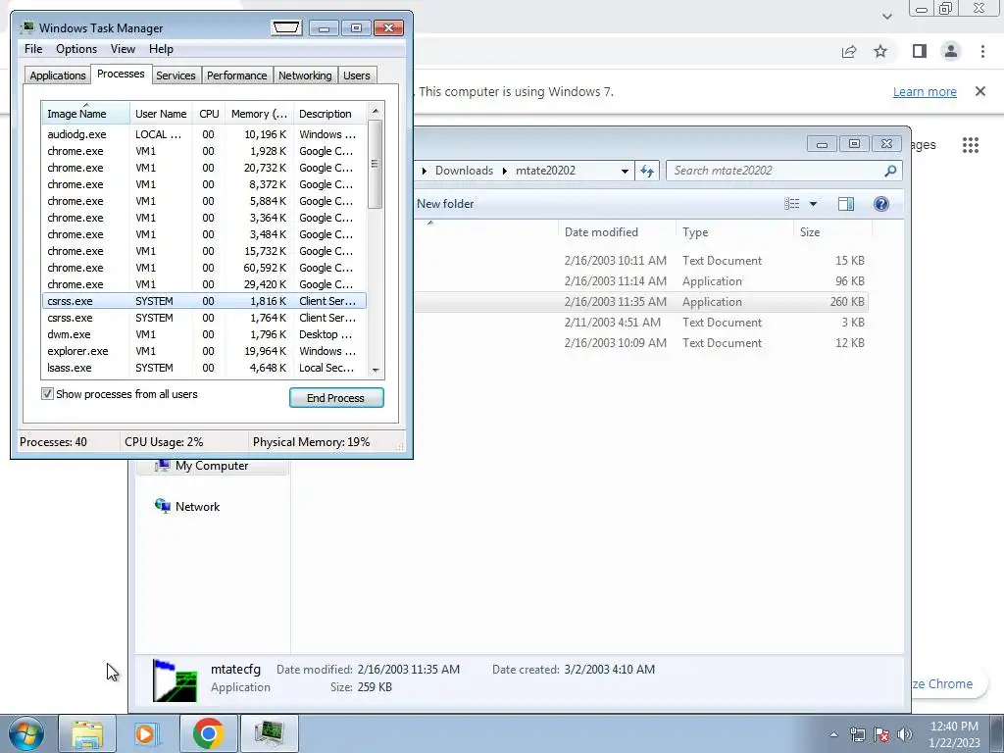Open Task Manager File menu
Screen dimensions: 1004x753
coord(33,49)
